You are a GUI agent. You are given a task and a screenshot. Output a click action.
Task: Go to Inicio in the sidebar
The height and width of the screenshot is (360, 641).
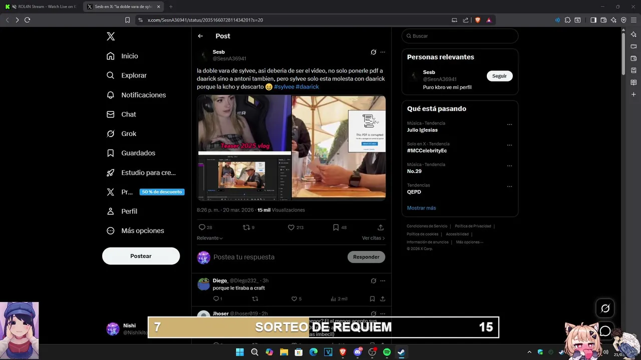click(122, 56)
